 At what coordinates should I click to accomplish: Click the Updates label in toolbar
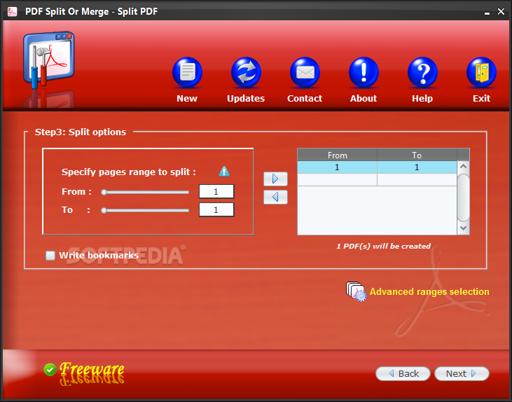(x=246, y=98)
